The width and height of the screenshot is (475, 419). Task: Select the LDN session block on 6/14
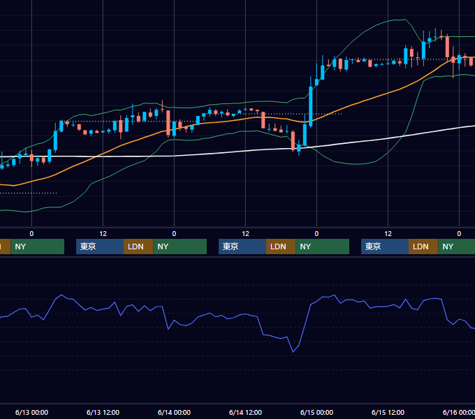(x=281, y=247)
